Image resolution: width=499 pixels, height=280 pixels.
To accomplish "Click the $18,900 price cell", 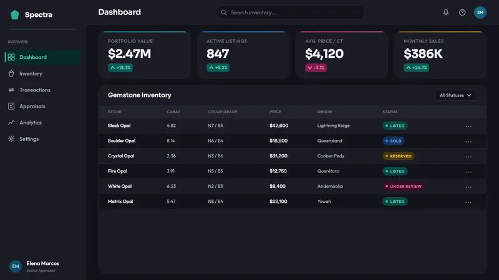I will point(278,141).
